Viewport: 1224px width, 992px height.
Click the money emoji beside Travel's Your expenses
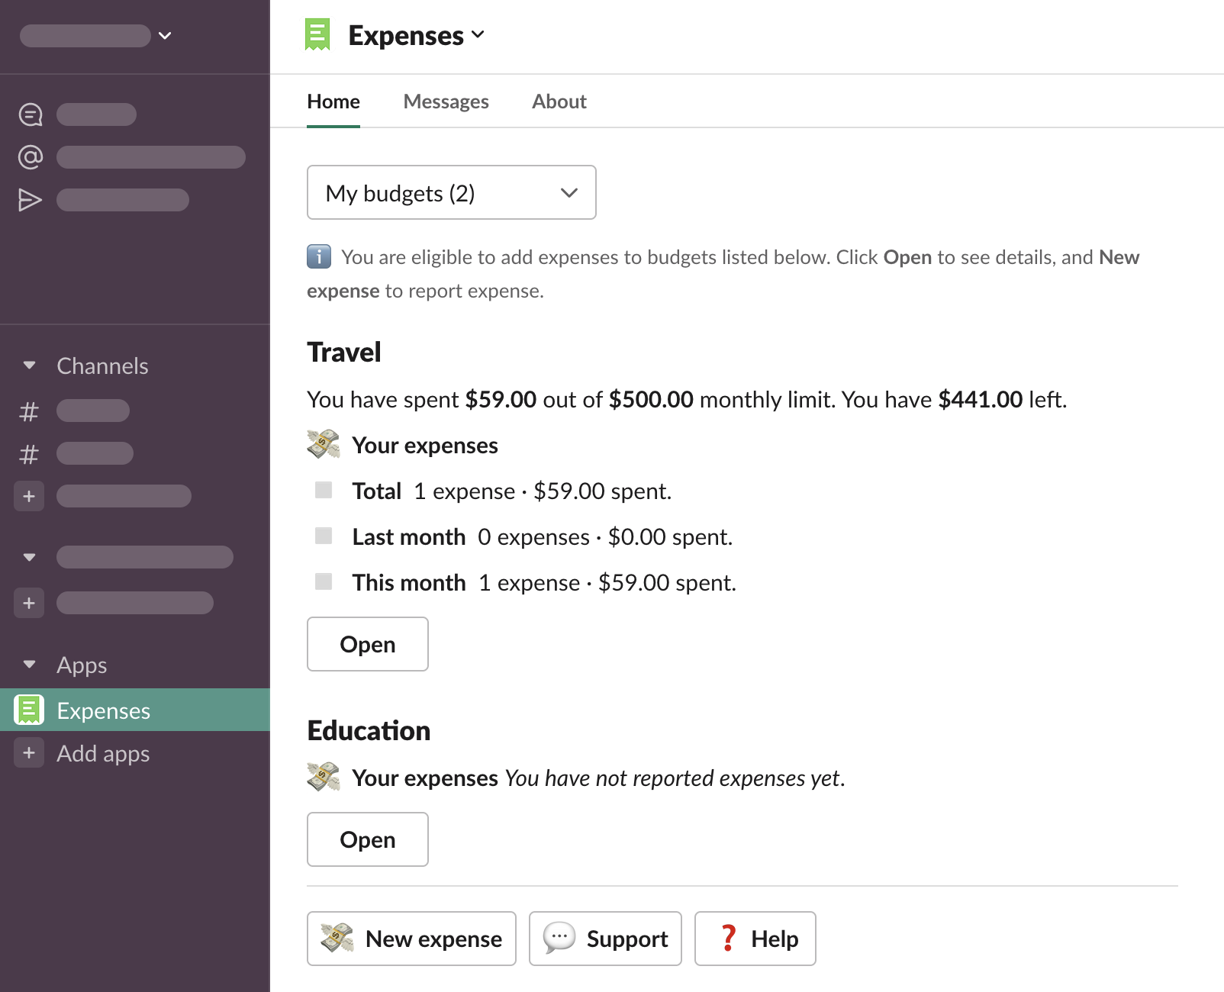(324, 444)
